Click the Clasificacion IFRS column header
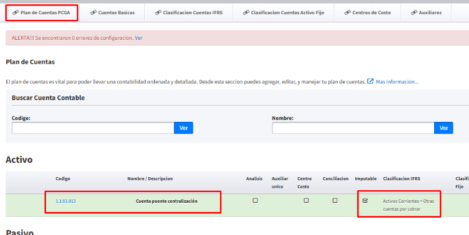The width and height of the screenshot is (469, 235). (x=401, y=179)
